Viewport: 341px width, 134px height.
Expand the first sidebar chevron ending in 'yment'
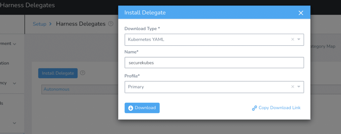[x=15, y=44]
